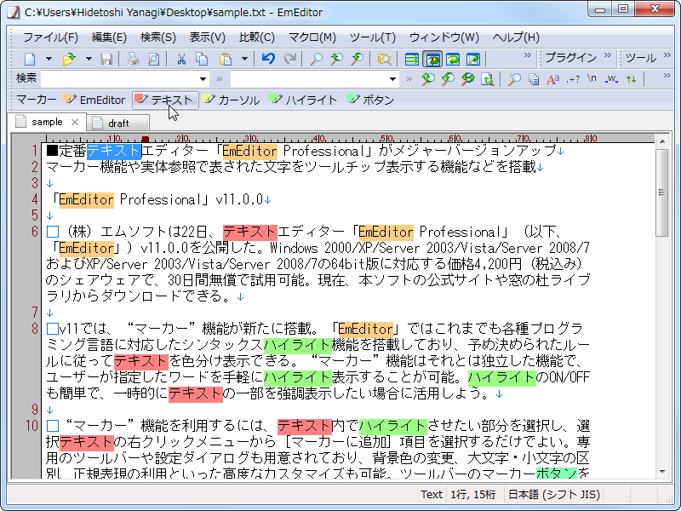
Task: Expand the Paste dropdown arrow
Action: click(x=244, y=59)
